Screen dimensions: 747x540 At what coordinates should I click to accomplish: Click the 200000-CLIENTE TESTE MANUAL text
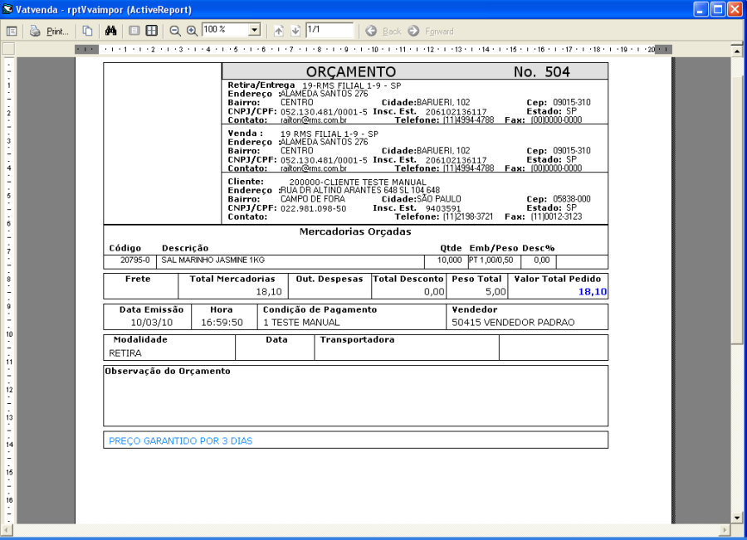pyautogui.click(x=358, y=182)
